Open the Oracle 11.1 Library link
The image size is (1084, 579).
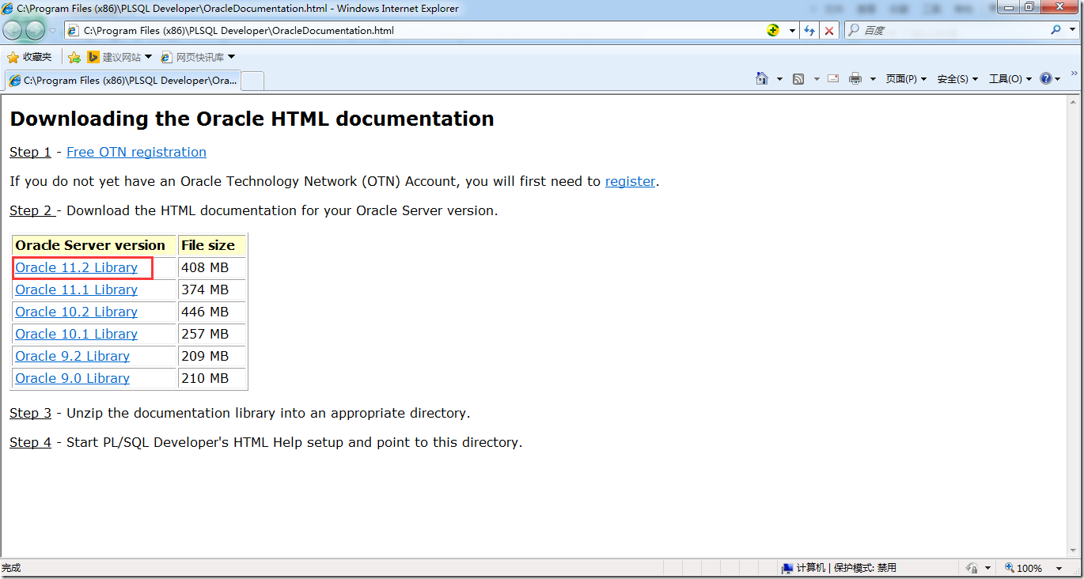pyautogui.click(x=77, y=289)
